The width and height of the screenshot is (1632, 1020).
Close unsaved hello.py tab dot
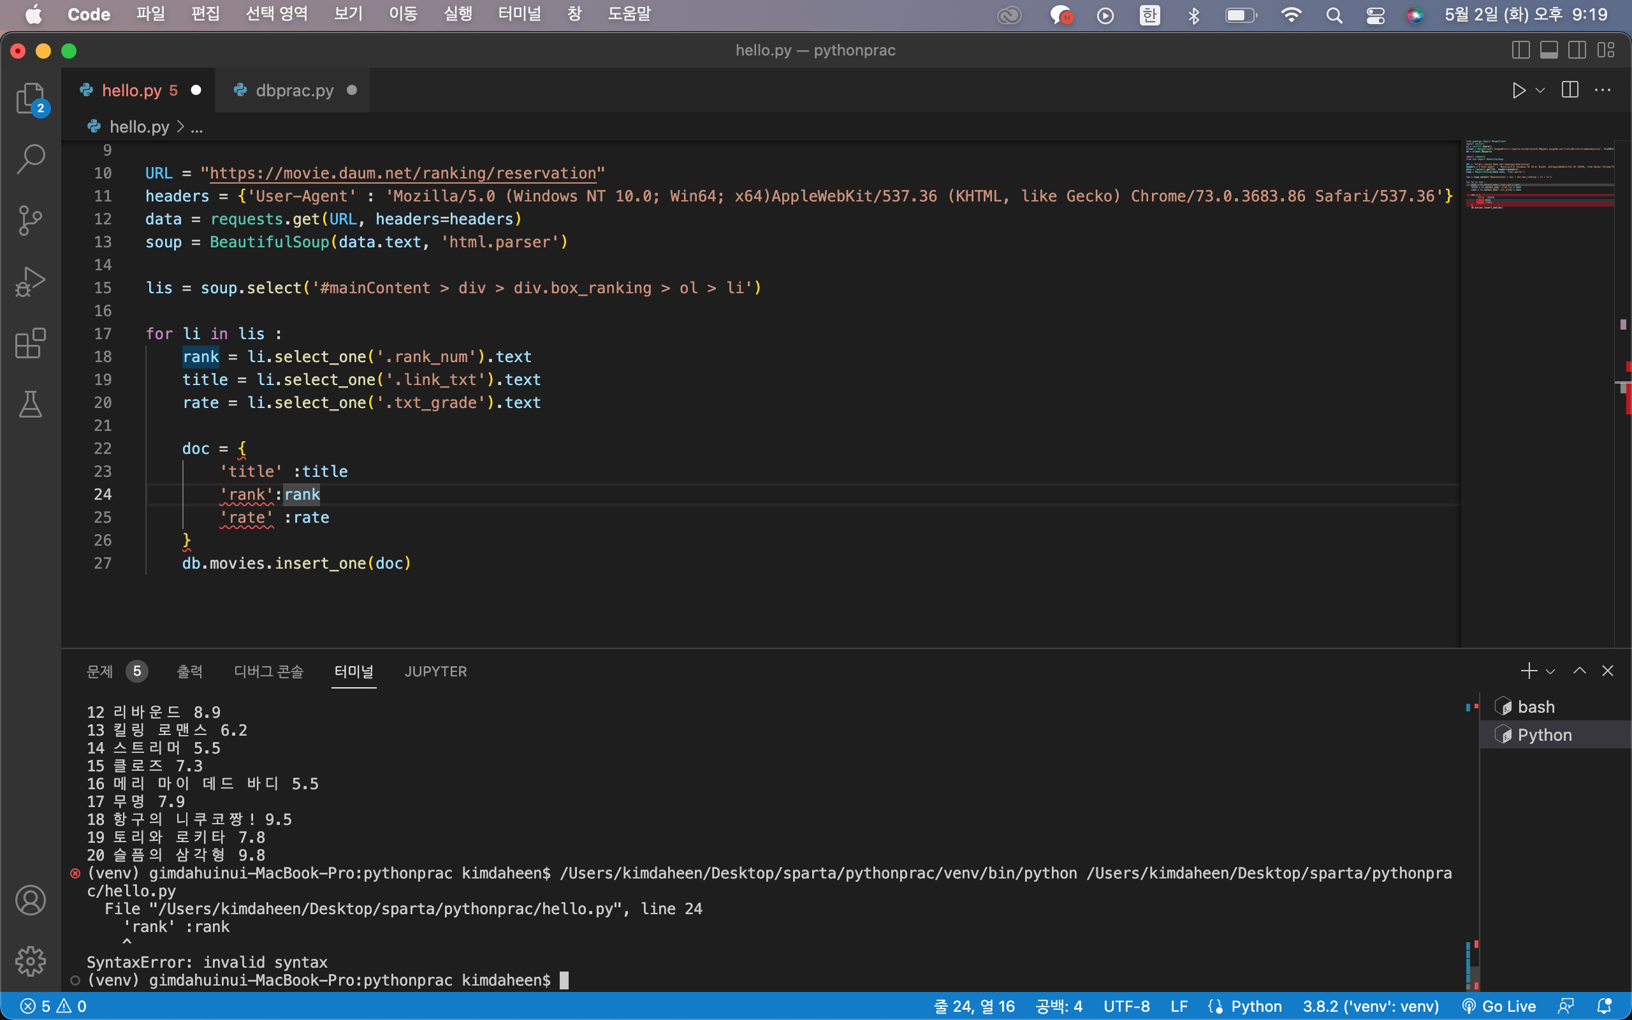[196, 91]
